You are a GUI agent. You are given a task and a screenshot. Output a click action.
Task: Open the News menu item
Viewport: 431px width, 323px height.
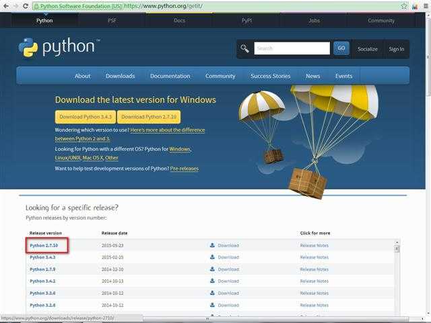tap(312, 76)
